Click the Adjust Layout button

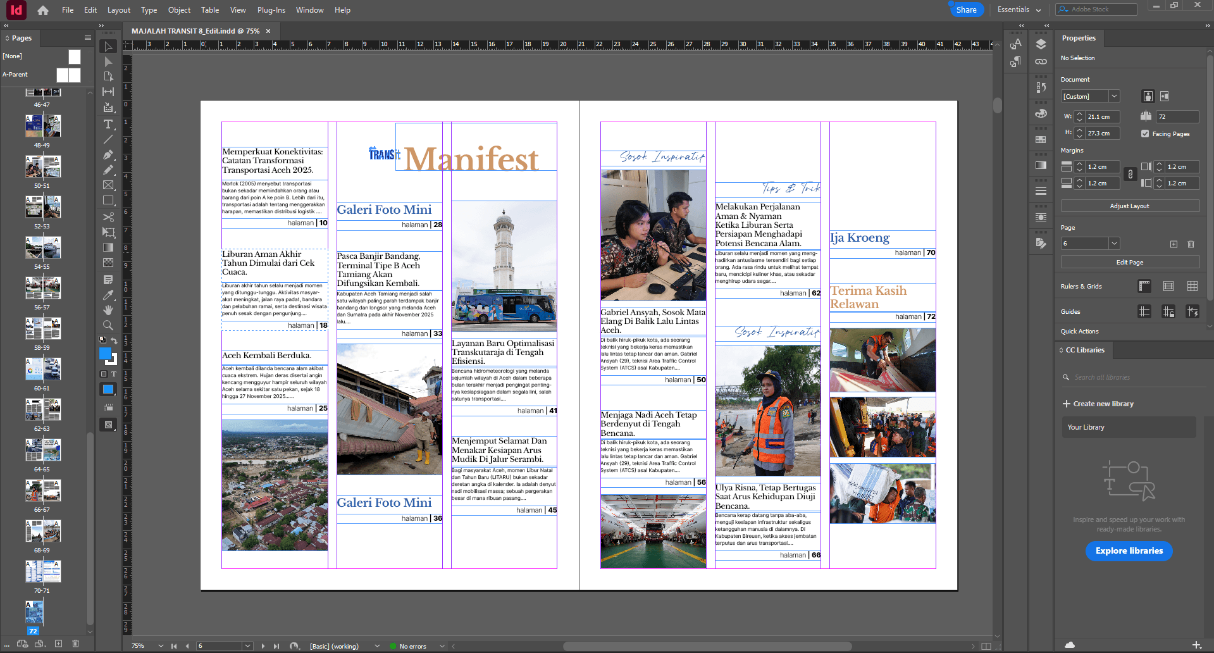(1129, 206)
